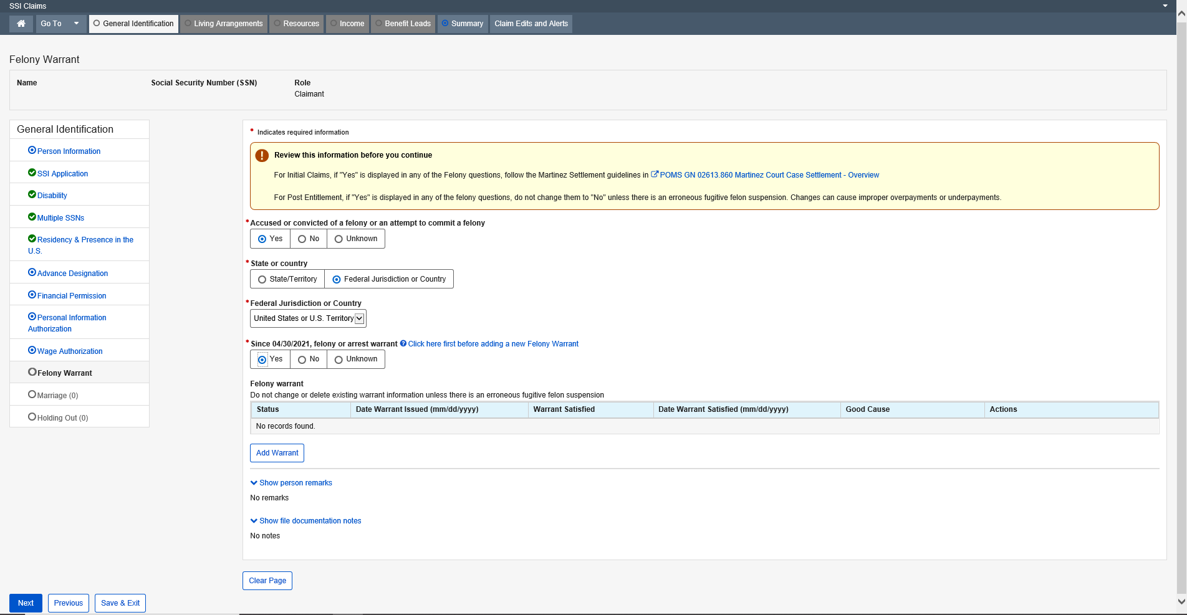Click the external link icon before POMS link
The width and height of the screenshot is (1187, 615).
coord(655,174)
